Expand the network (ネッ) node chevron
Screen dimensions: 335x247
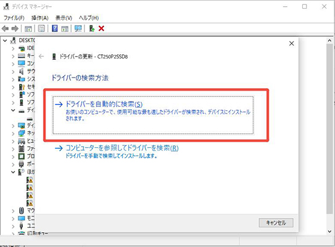(x=13, y=134)
